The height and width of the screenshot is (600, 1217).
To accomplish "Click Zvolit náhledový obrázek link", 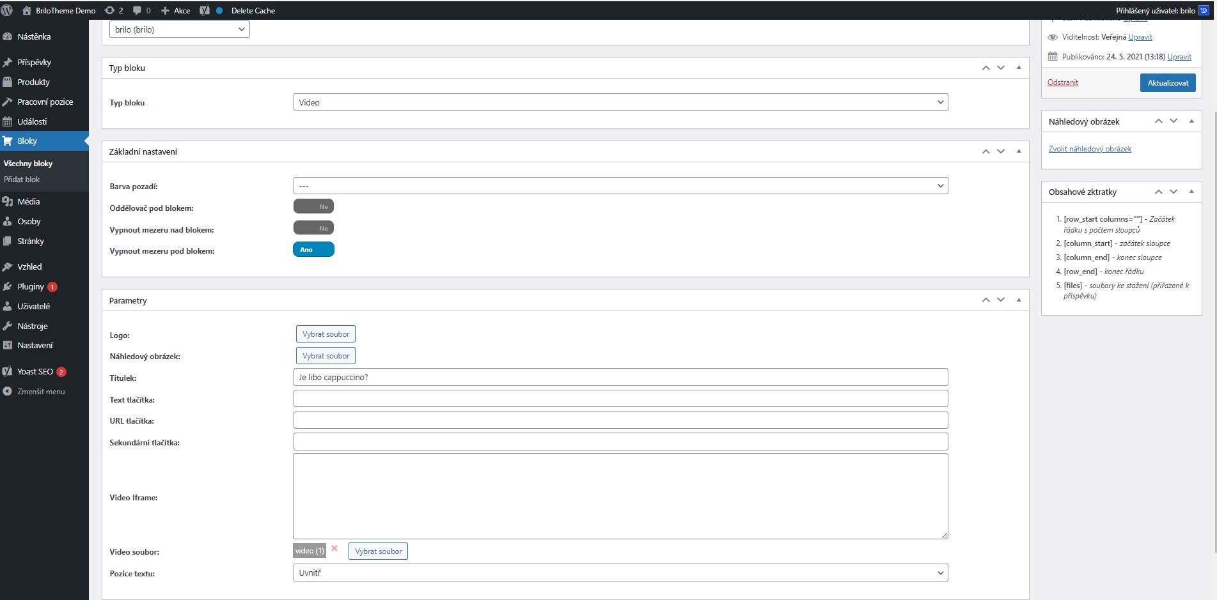I will pyautogui.click(x=1090, y=149).
